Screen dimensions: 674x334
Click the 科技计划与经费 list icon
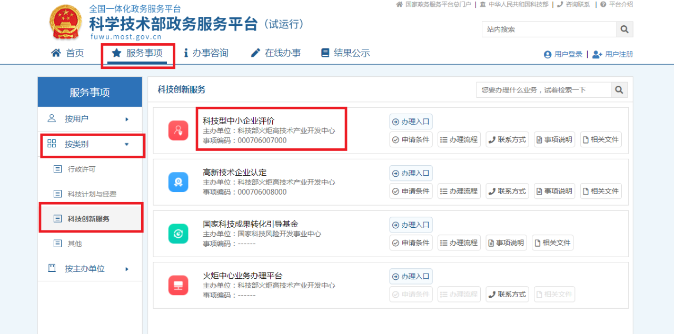click(57, 194)
